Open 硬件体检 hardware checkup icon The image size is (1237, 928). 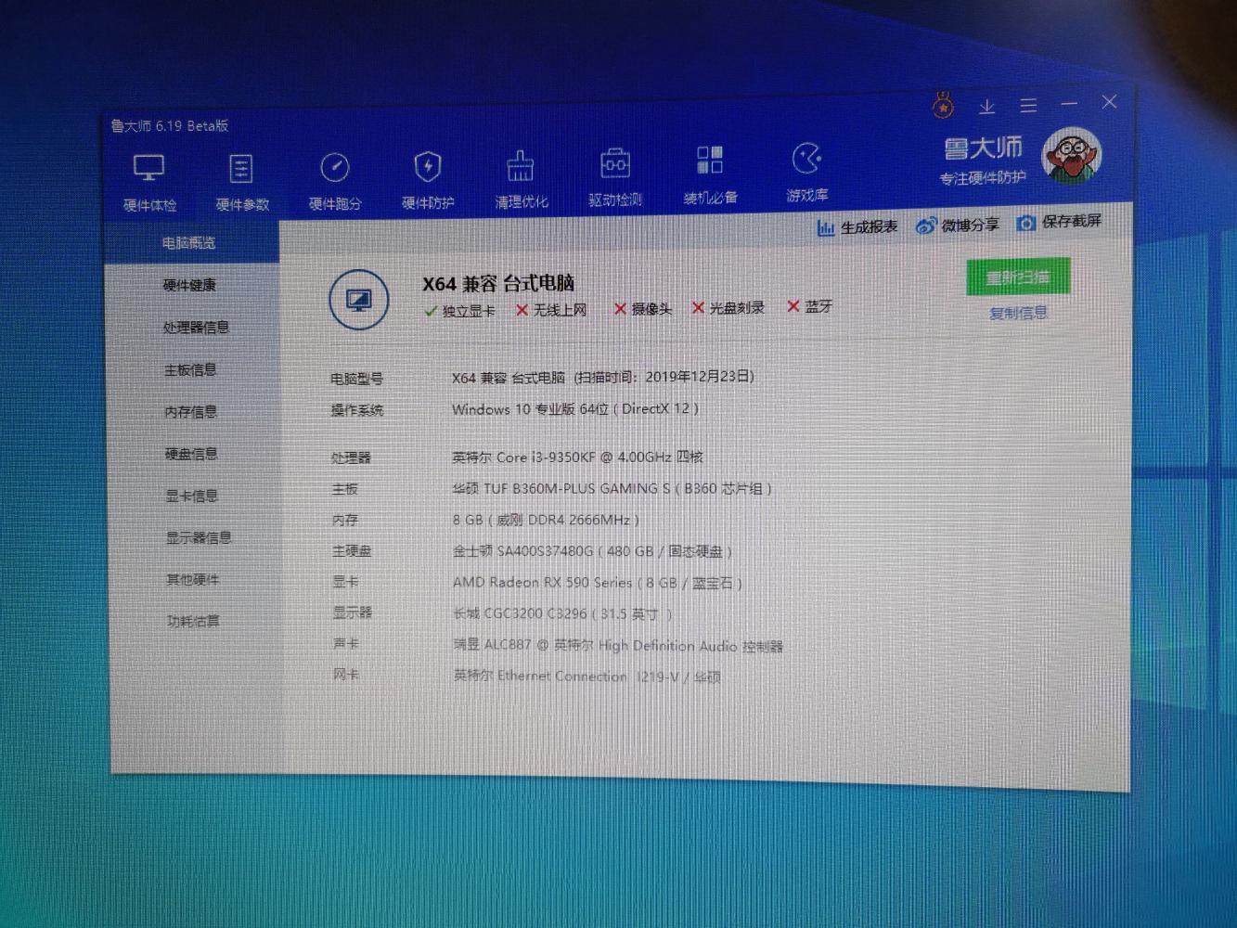click(149, 181)
